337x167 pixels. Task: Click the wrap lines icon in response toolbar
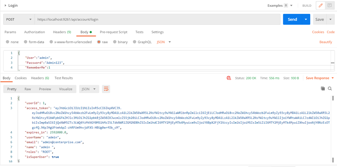point(106,89)
